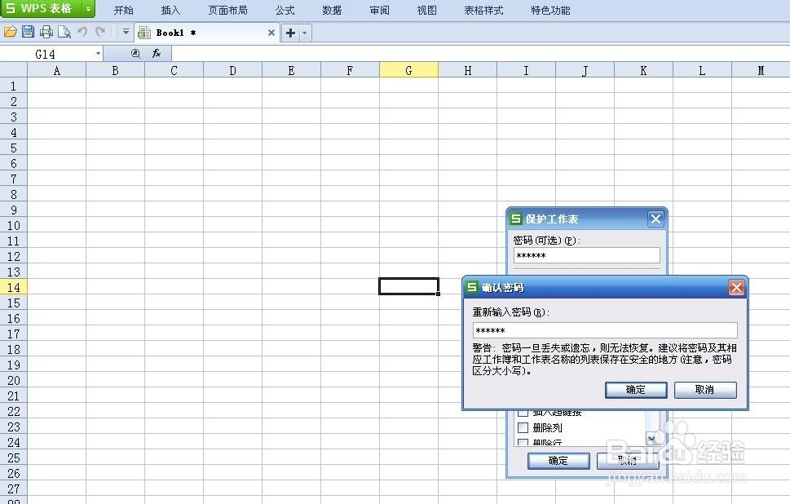Save the workbook via the Save icon
Image resolution: width=790 pixels, height=504 pixels.
click(28, 32)
